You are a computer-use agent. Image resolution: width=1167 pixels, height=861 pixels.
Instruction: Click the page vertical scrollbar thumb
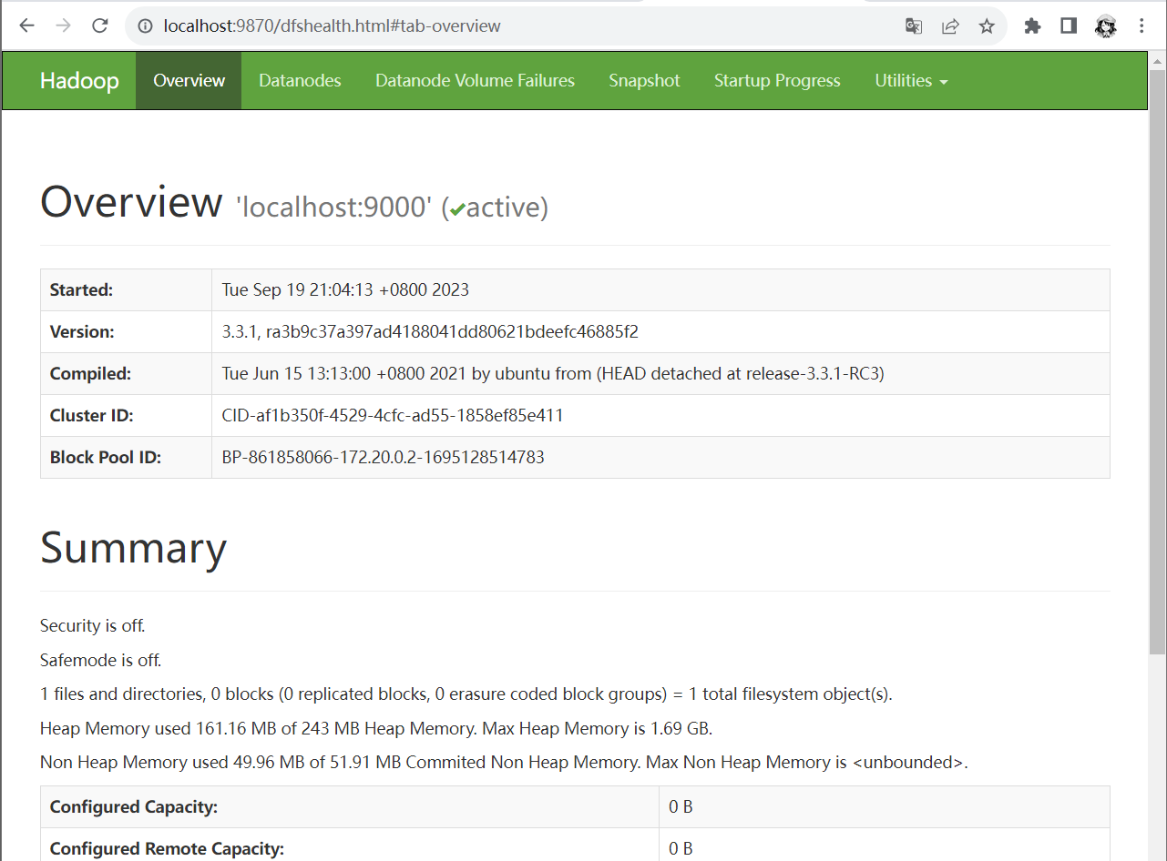[1157, 362]
